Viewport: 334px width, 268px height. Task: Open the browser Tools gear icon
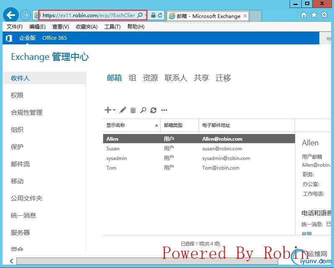click(x=324, y=15)
